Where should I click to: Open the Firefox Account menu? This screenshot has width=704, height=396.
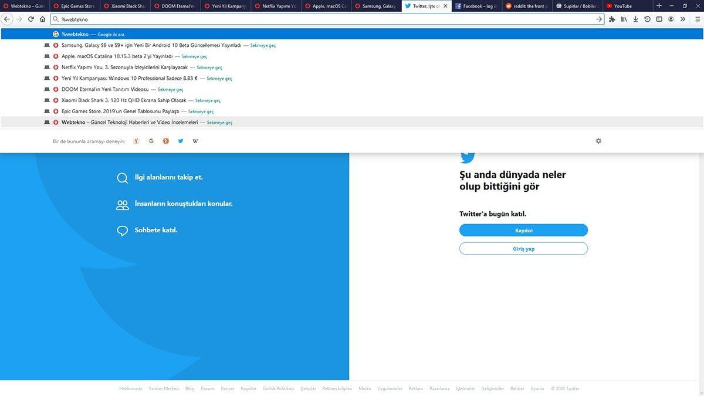pos(671,19)
